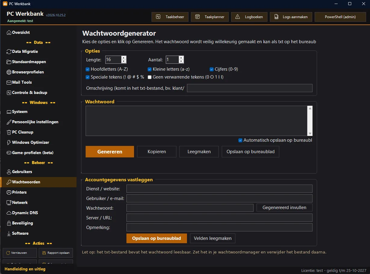370x274 pixels.
Task: Open the Software sidebar section
Action: [x=38, y=234]
